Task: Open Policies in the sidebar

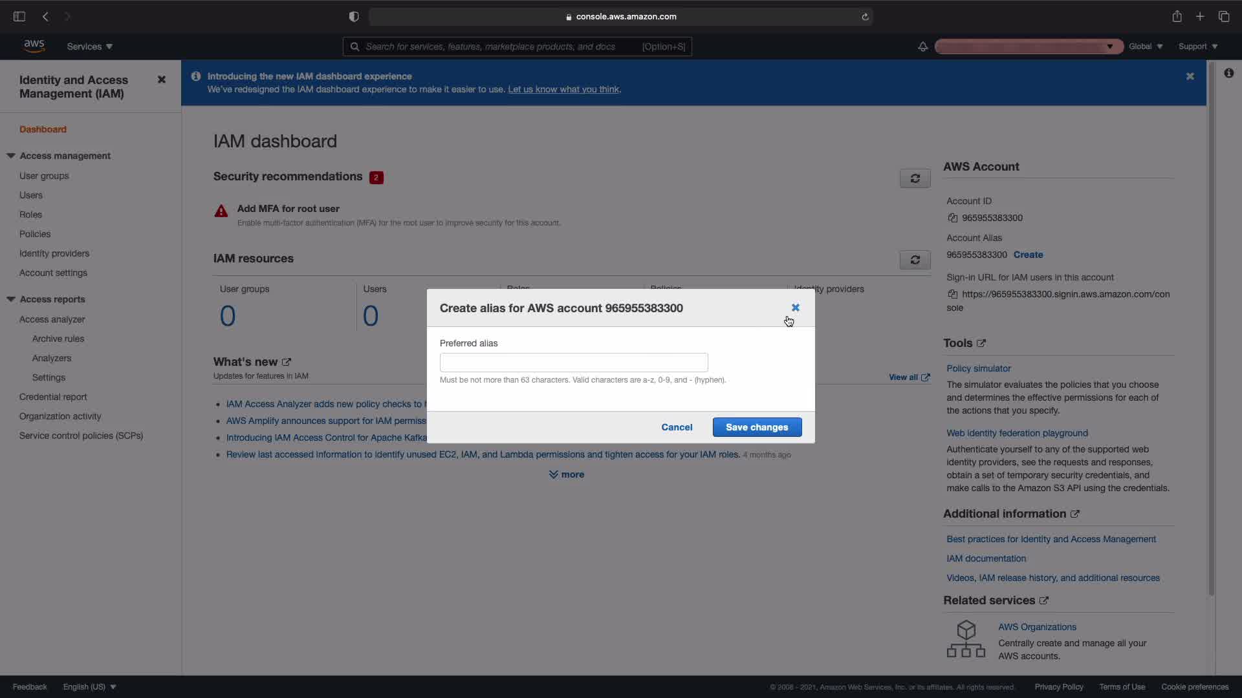Action: point(35,234)
